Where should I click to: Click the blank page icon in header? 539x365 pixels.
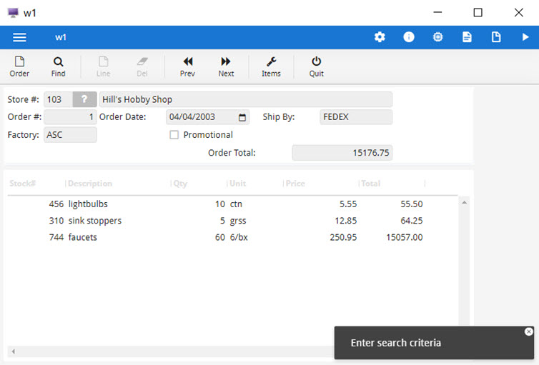496,36
